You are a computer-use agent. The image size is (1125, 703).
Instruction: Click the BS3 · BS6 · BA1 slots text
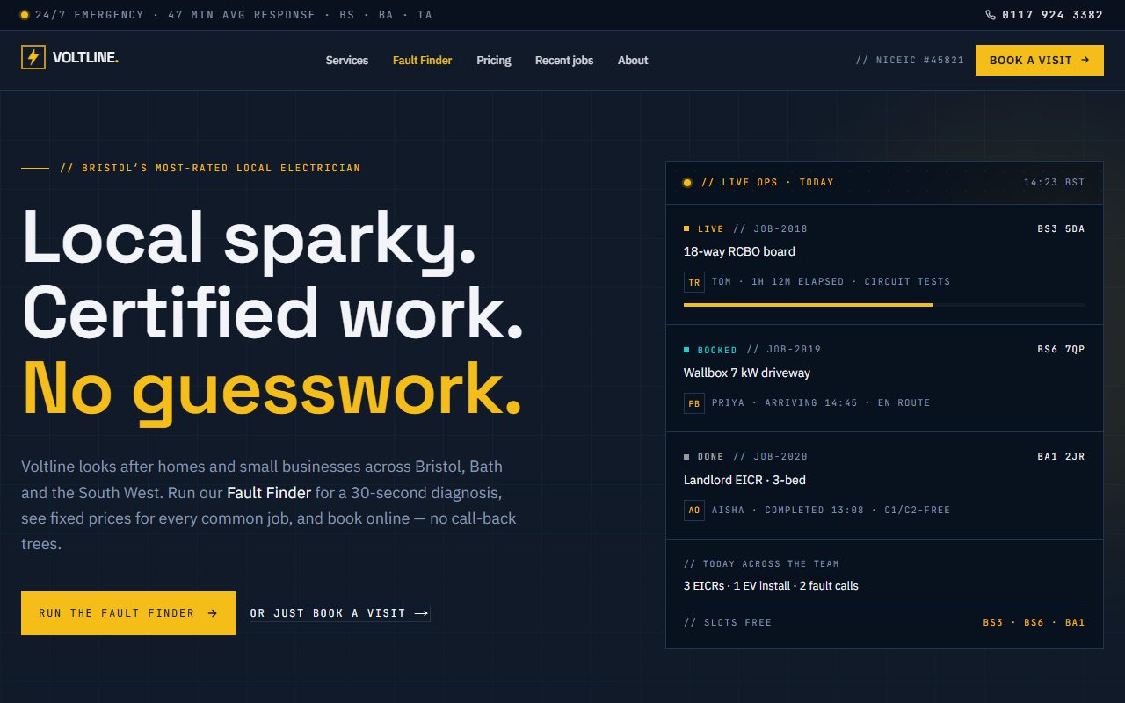tap(1034, 622)
